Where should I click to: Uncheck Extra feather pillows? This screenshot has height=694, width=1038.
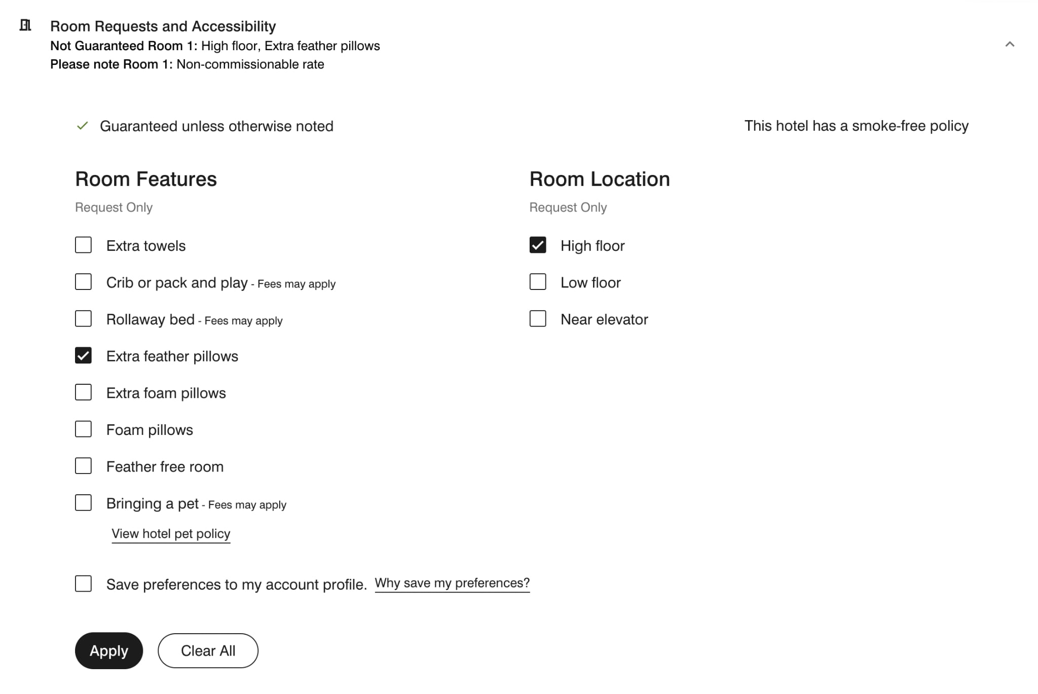pyautogui.click(x=83, y=356)
